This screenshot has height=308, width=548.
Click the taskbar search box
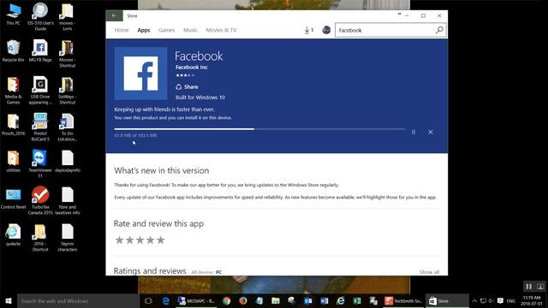[x=78, y=300]
